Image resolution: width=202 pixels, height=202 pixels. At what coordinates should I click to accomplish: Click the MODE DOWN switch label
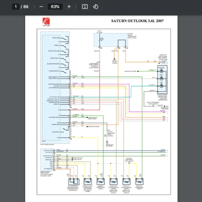(56, 38)
